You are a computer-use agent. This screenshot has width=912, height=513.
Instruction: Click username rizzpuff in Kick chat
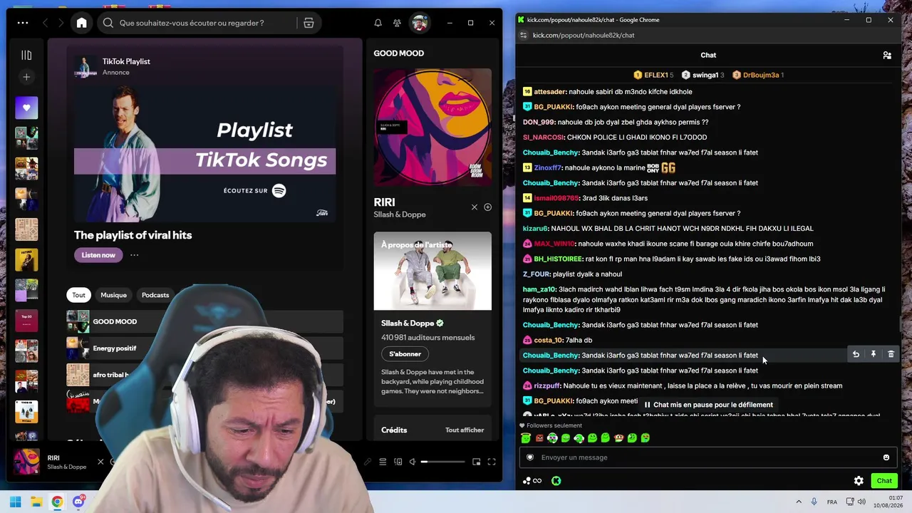[x=547, y=386]
